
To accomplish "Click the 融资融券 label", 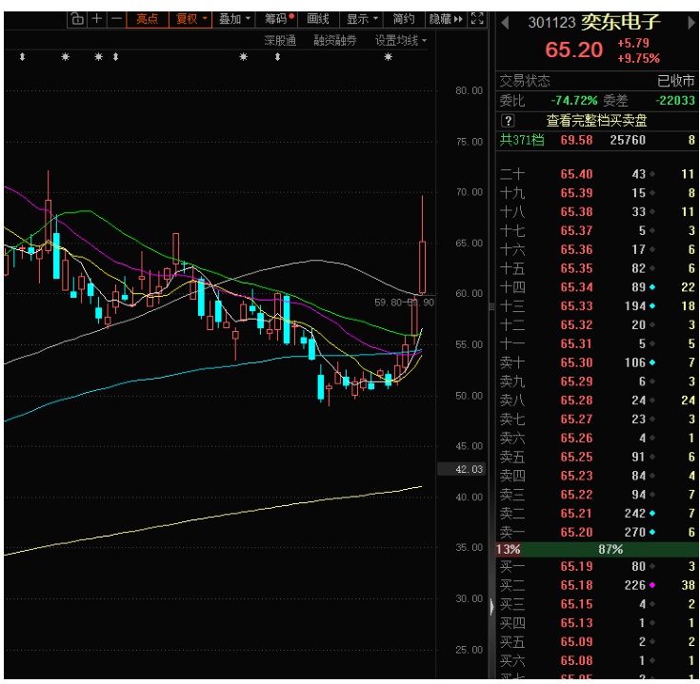I will pos(334,40).
